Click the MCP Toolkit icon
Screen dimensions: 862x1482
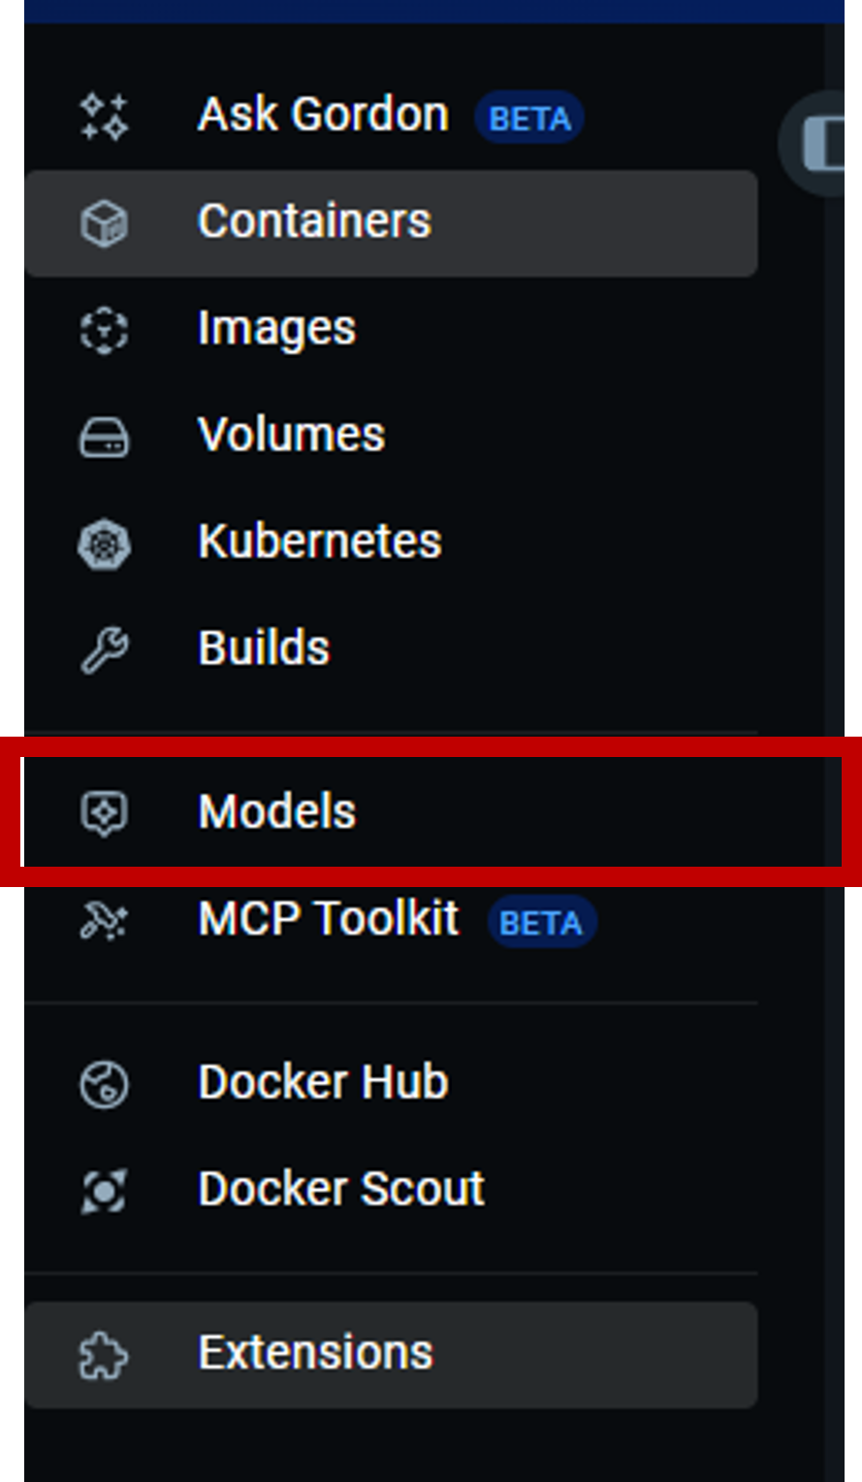pos(104,920)
